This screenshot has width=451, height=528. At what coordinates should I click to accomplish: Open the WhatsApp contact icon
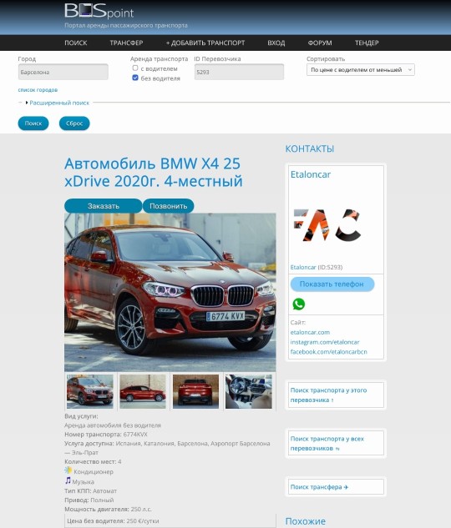pos(299,304)
